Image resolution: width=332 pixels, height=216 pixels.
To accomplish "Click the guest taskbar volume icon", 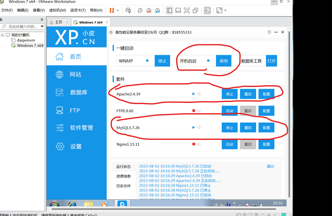I will [x=262, y=205].
